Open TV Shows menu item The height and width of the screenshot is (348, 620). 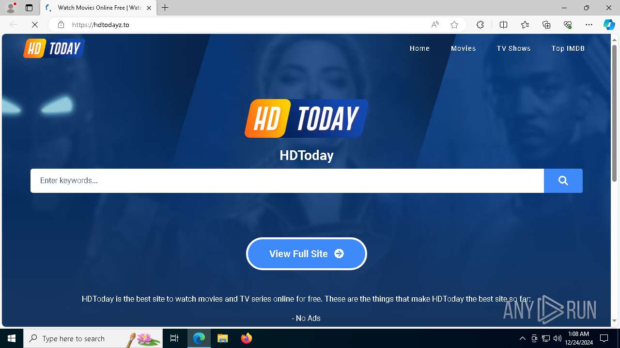pos(513,48)
